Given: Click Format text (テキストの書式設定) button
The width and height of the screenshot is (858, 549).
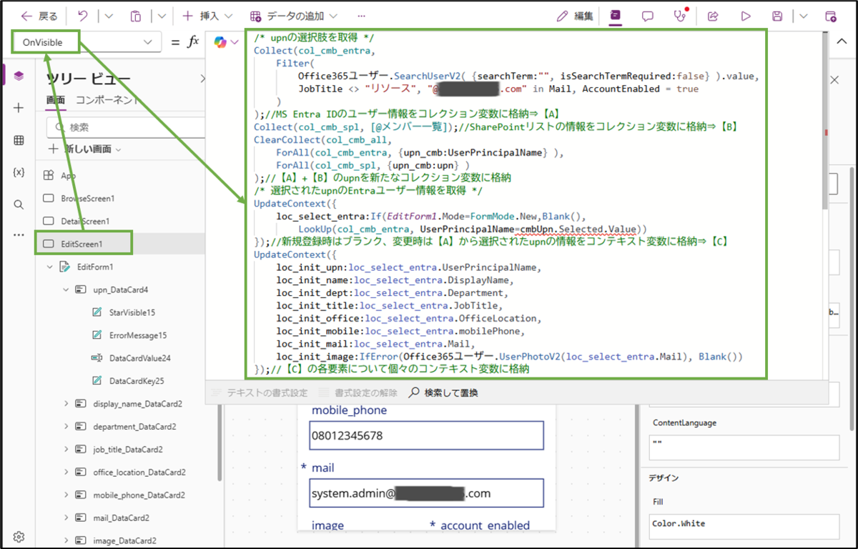Looking at the screenshot, I should [x=260, y=392].
